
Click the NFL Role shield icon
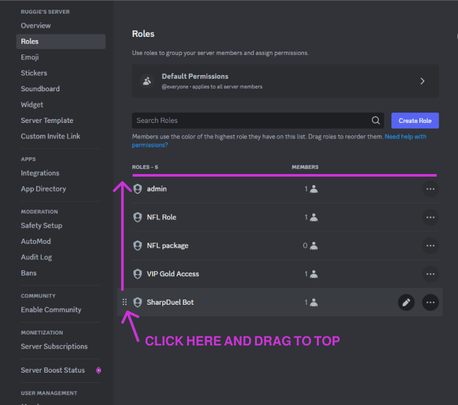(x=138, y=217)
